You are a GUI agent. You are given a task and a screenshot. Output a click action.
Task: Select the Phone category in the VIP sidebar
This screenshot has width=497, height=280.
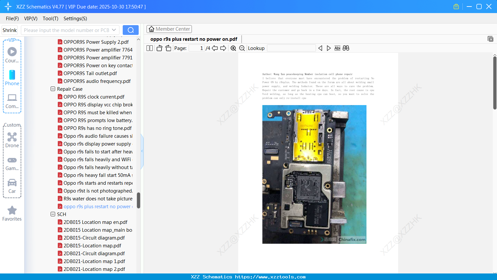pos(12,78)
